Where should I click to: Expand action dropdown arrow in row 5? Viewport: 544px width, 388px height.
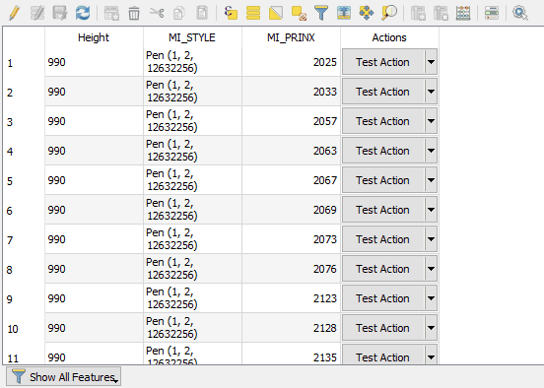point(431,180)
